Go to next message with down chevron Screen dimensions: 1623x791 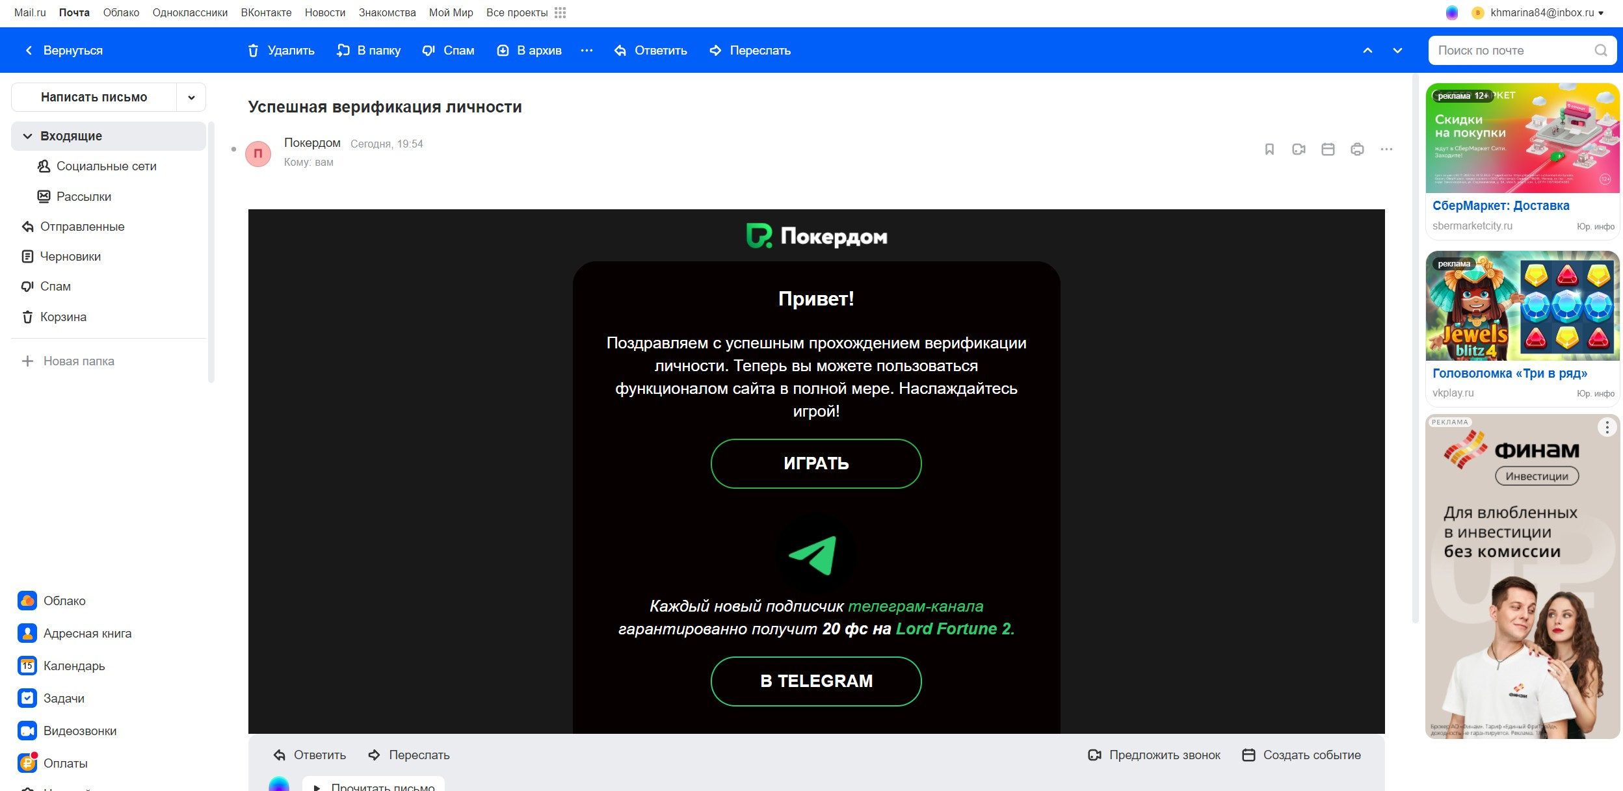click(x=1397, y=50)
